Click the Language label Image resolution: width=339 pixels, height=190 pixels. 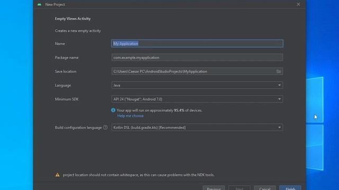(63, 85)
